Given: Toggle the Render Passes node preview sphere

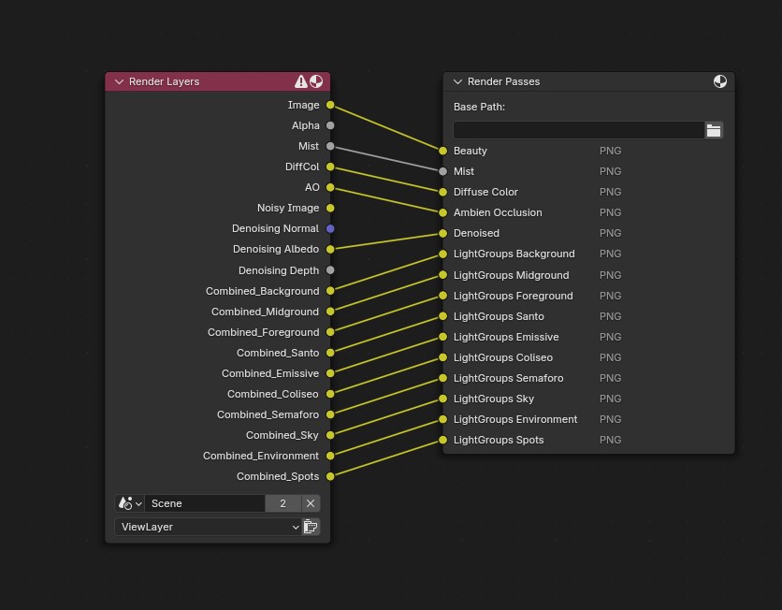Looking at the screenshot, I should [x=720, y=81].
